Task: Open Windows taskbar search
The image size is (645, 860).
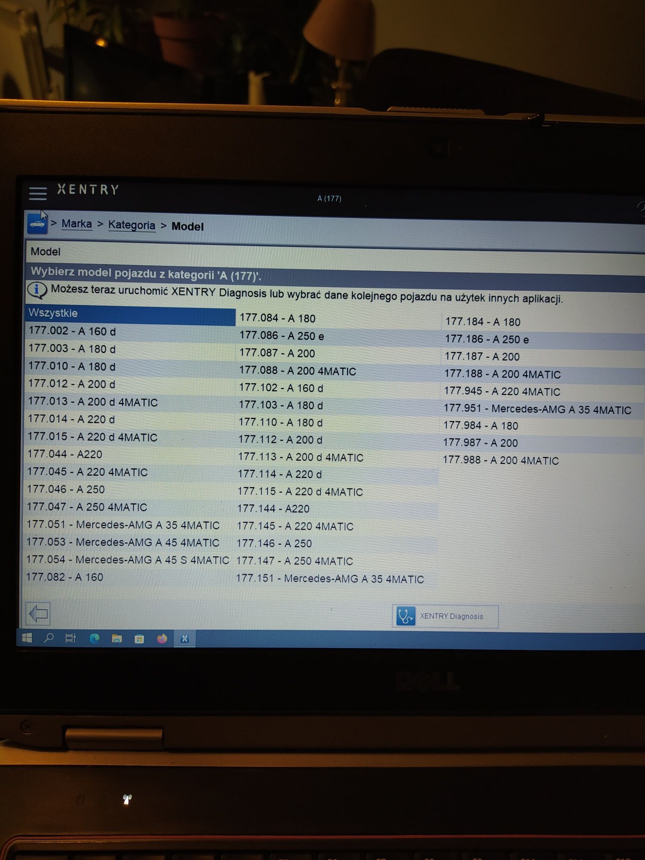Action: pos(49,638)
